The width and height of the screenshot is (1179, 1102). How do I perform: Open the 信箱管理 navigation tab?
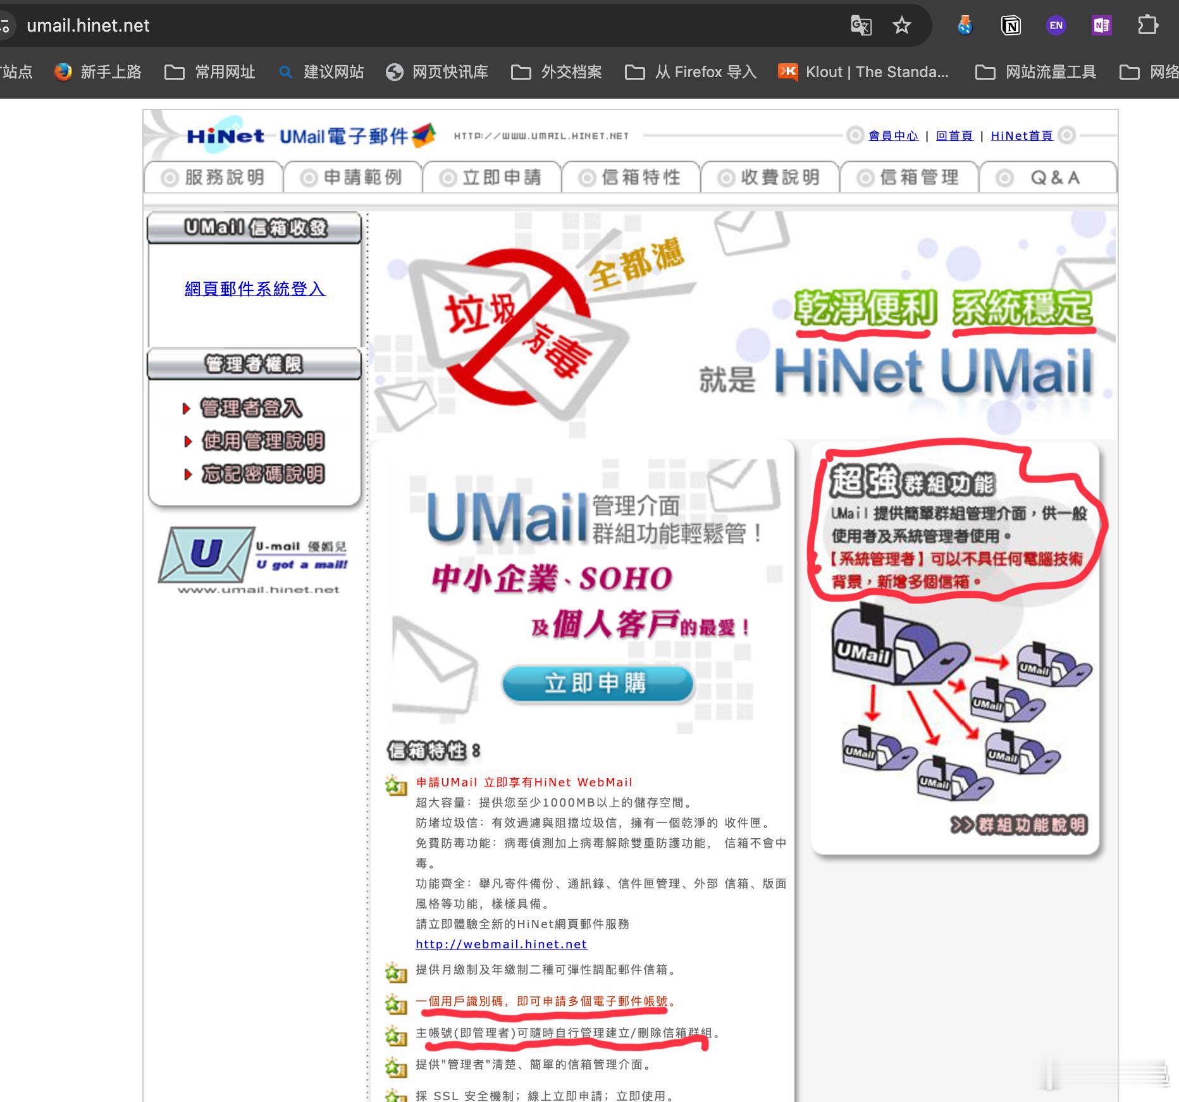[909, 177]
